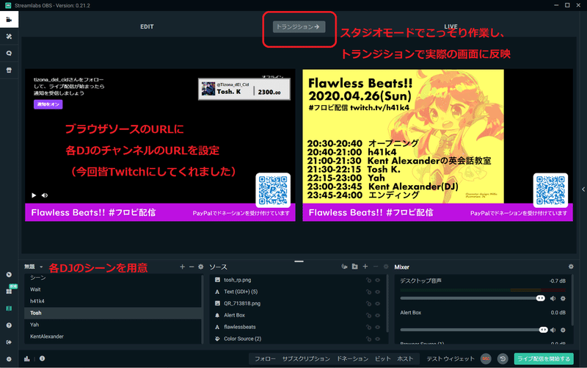Select the Yah scene

point(113,325)
